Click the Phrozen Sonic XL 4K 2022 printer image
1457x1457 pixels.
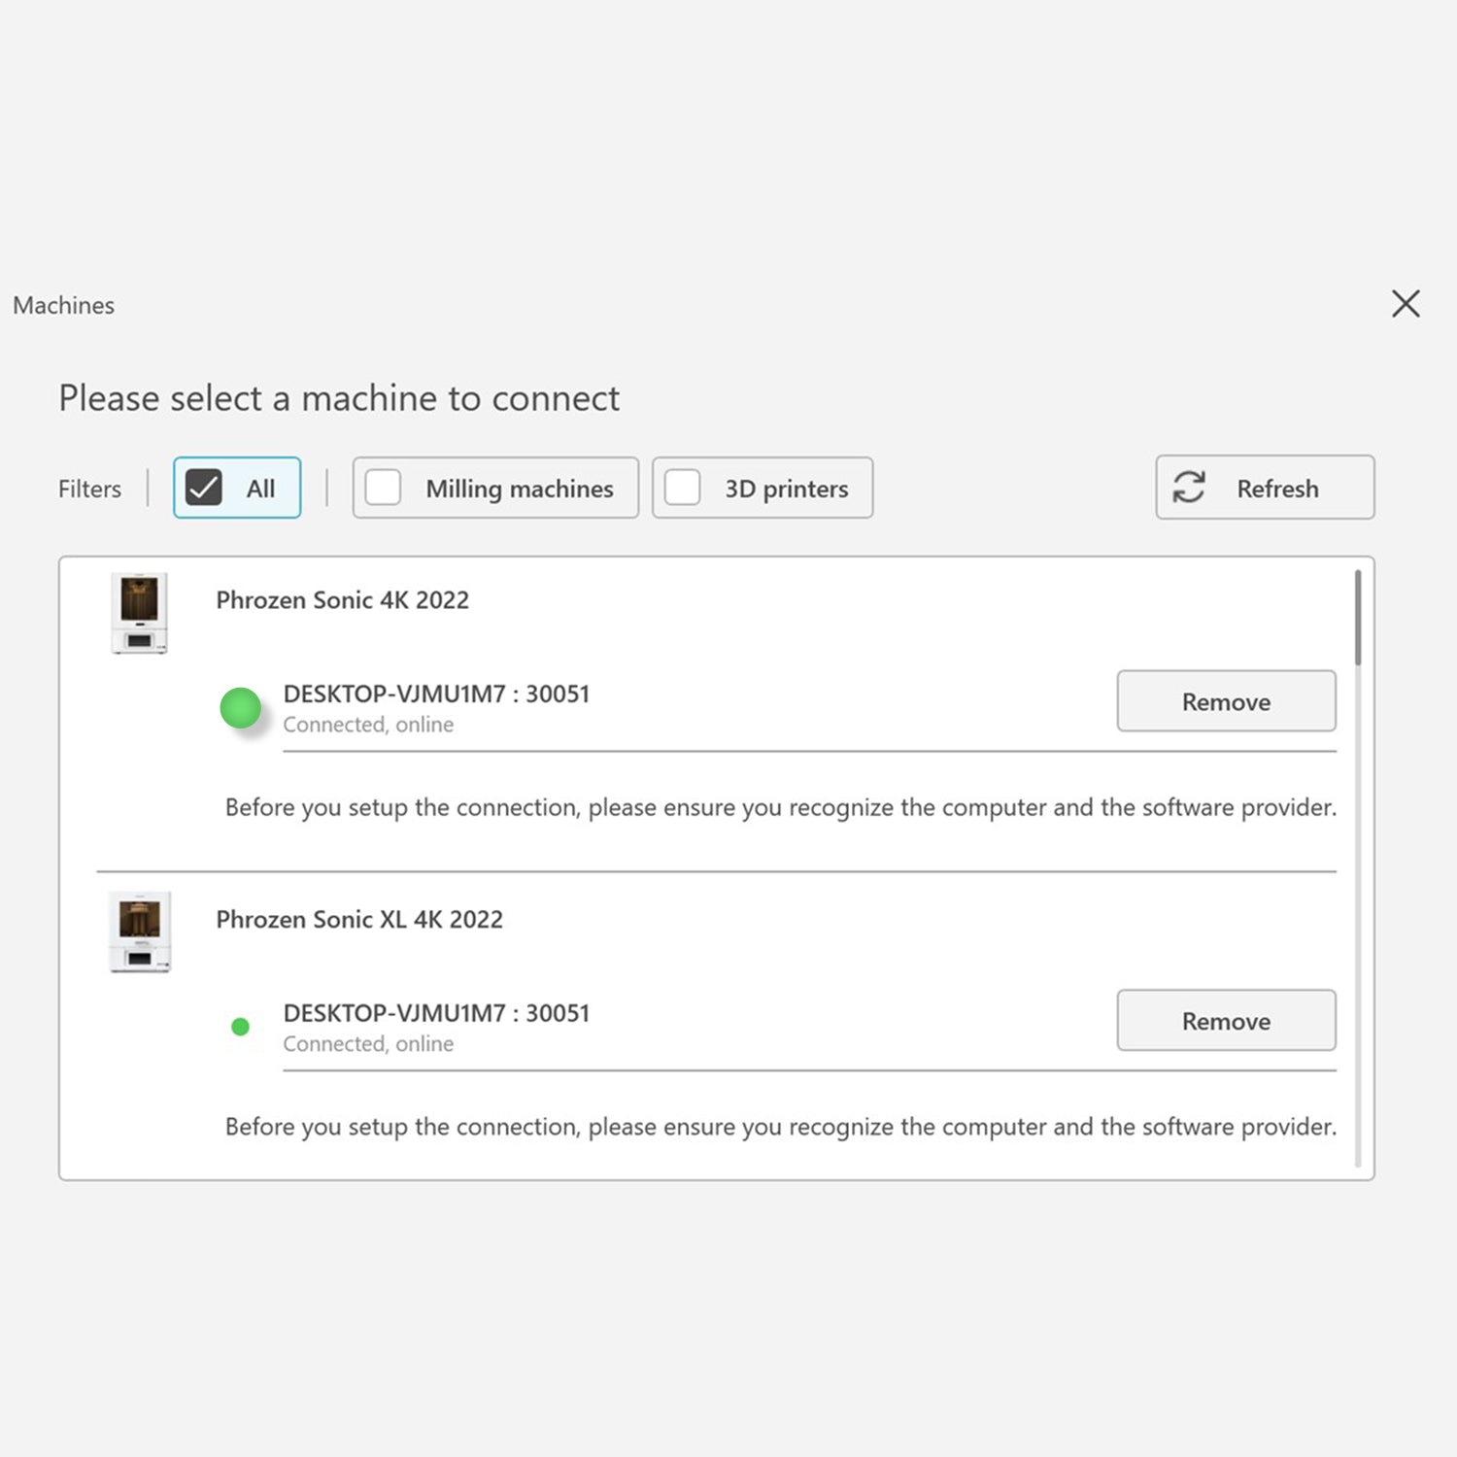[139, 932]
